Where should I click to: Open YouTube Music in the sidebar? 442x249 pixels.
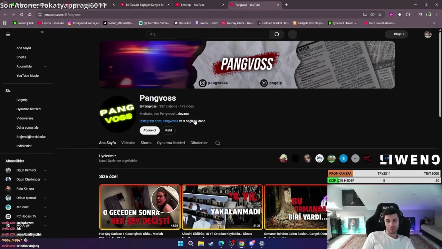[27, 76]
